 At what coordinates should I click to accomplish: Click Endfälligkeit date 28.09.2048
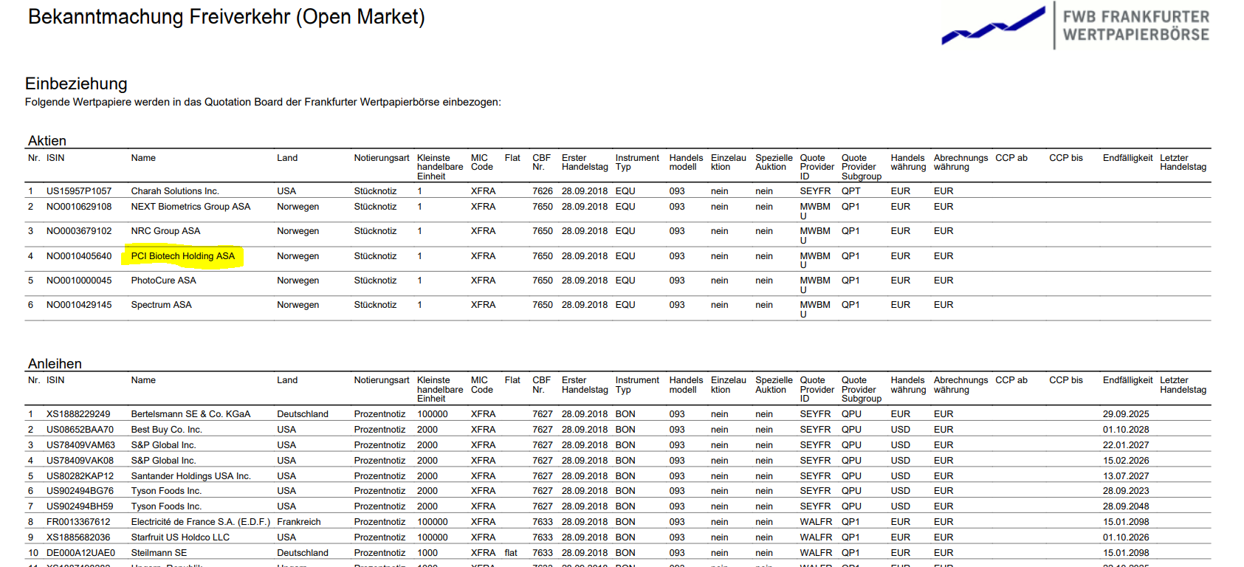(1126, 506)
